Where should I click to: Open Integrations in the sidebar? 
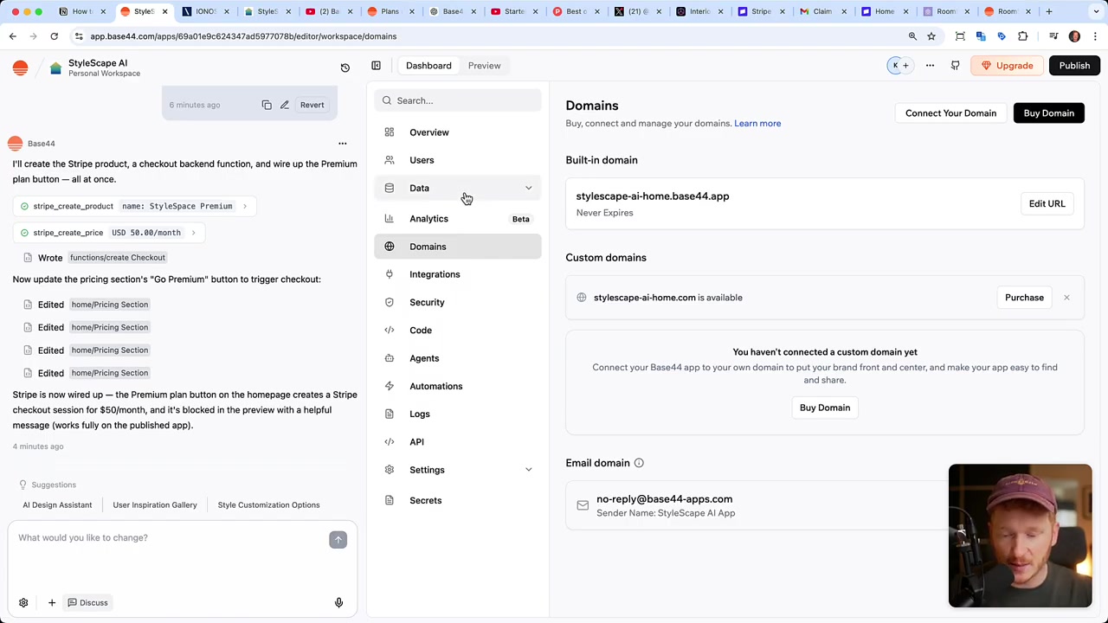pos(458,274)
